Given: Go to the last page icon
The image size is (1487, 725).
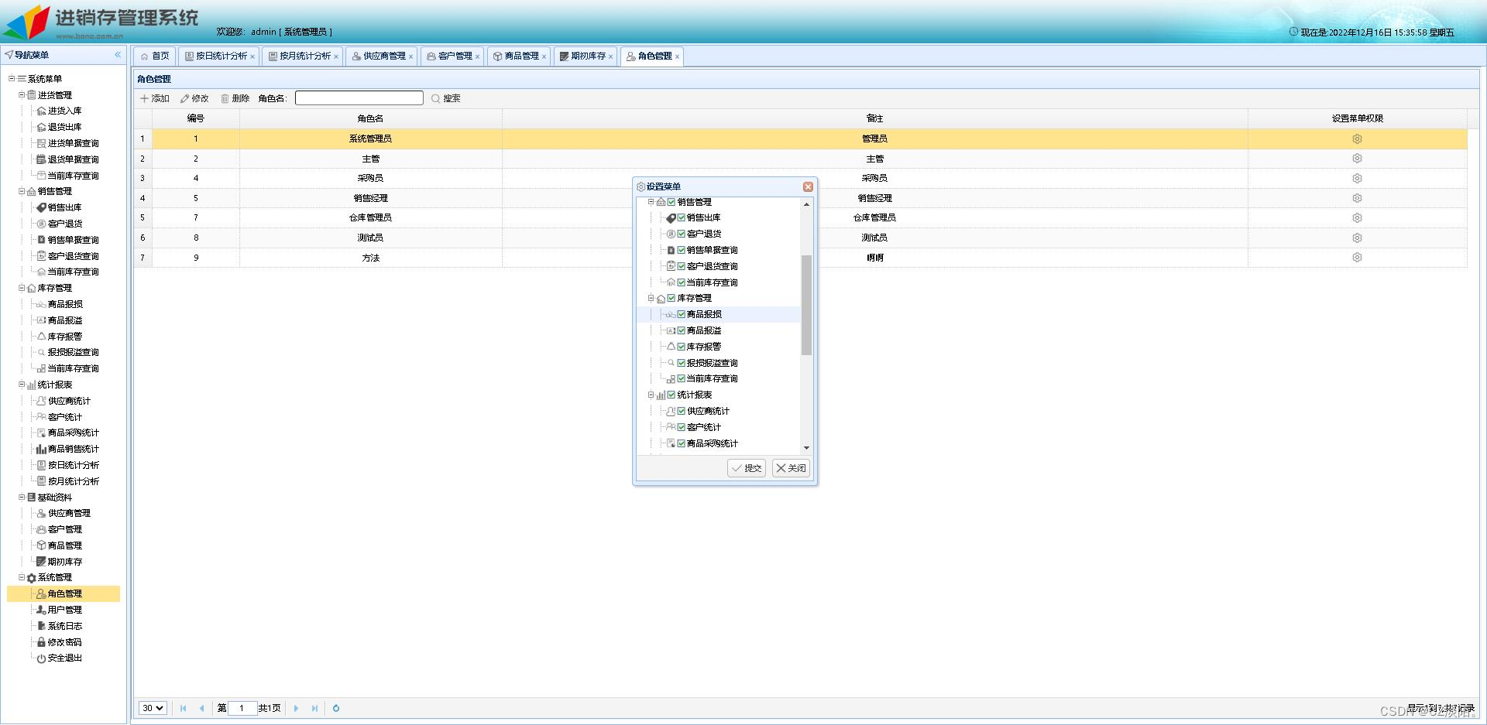Looking at the screenshot, I should [314, 708].
